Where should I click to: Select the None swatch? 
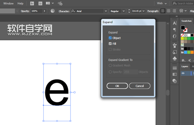(182, 35)
